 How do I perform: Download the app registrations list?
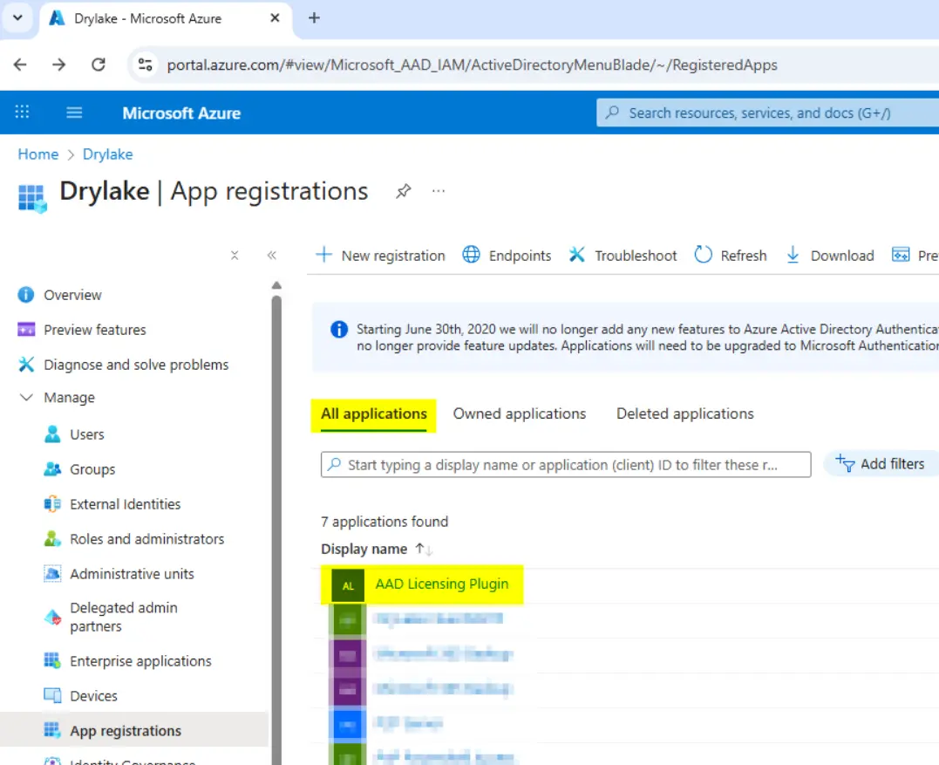point(830,255)
